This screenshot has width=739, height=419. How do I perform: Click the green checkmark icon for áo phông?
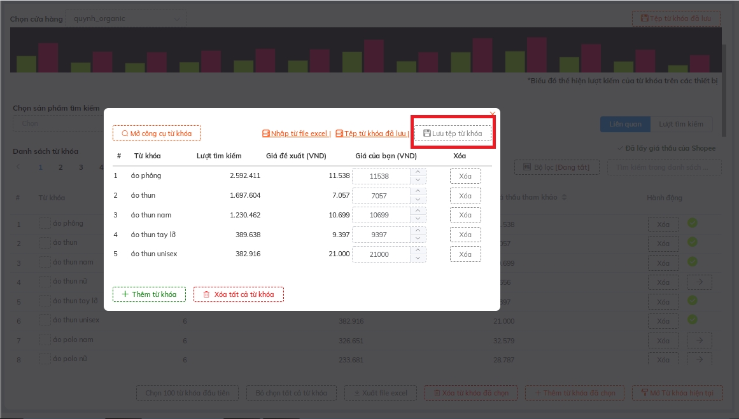[693, 223]
